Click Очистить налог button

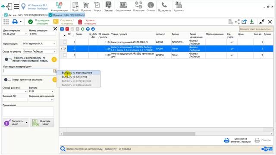coord(42,122)
